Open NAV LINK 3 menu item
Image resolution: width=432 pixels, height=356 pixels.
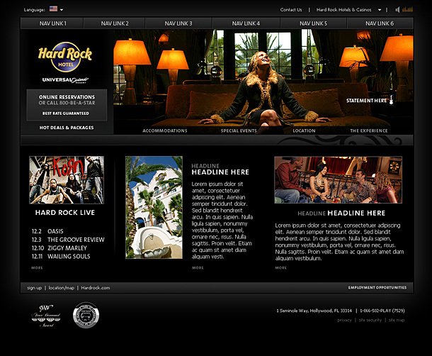[178, 23]
